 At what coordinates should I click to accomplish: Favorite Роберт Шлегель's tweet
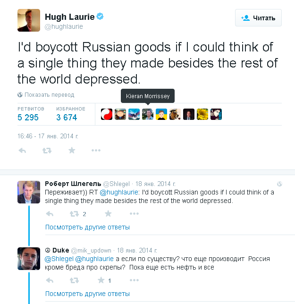[108, 214]
